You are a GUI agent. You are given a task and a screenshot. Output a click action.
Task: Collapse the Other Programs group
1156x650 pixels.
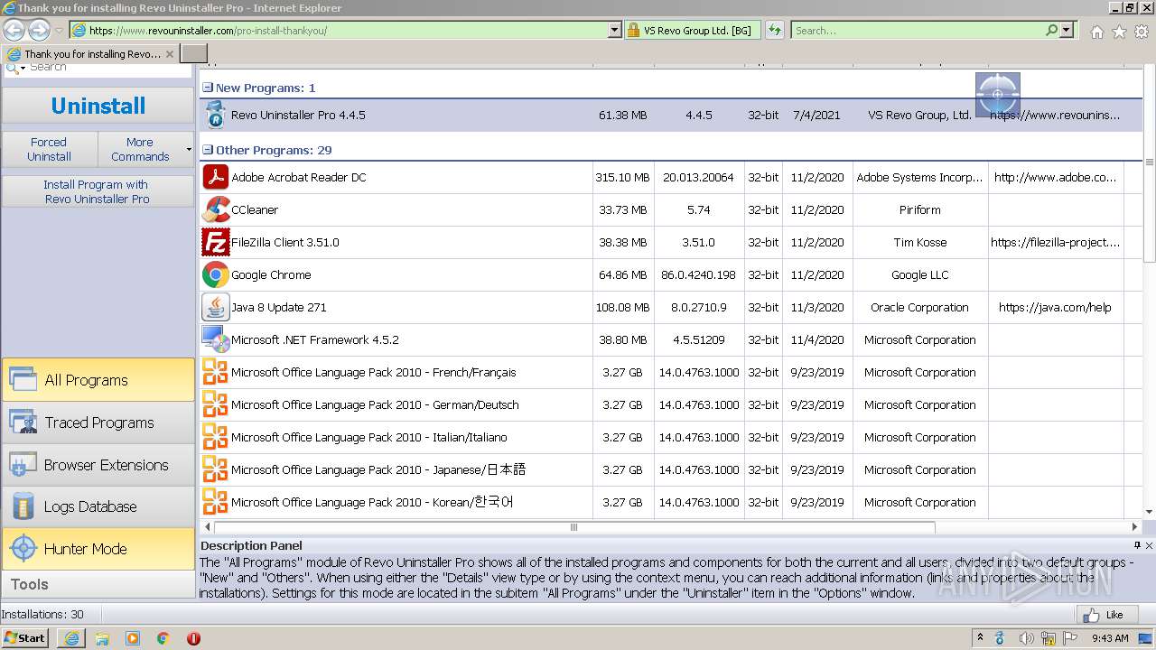point(208,150)
